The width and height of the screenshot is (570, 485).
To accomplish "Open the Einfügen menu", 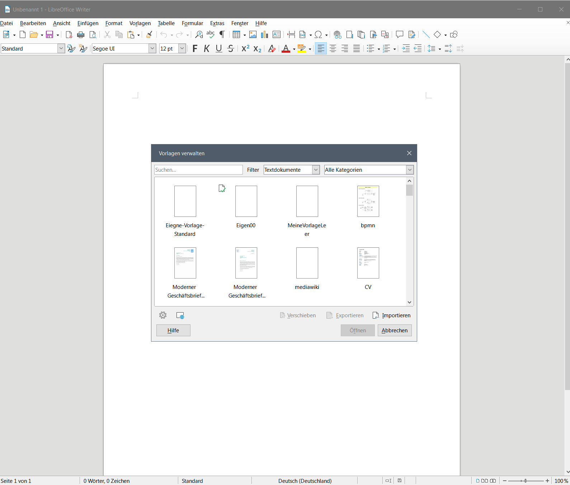I will (x=88, y=23).
